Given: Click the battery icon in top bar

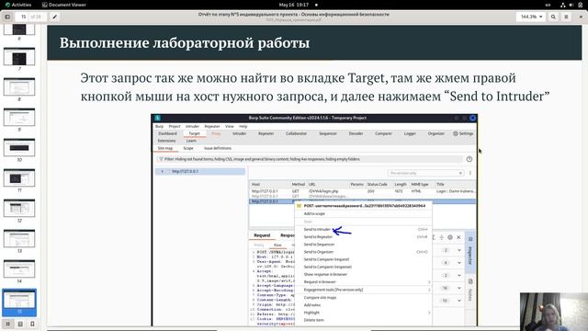Looking at the screenshot, I should click(x=580, y=5).
